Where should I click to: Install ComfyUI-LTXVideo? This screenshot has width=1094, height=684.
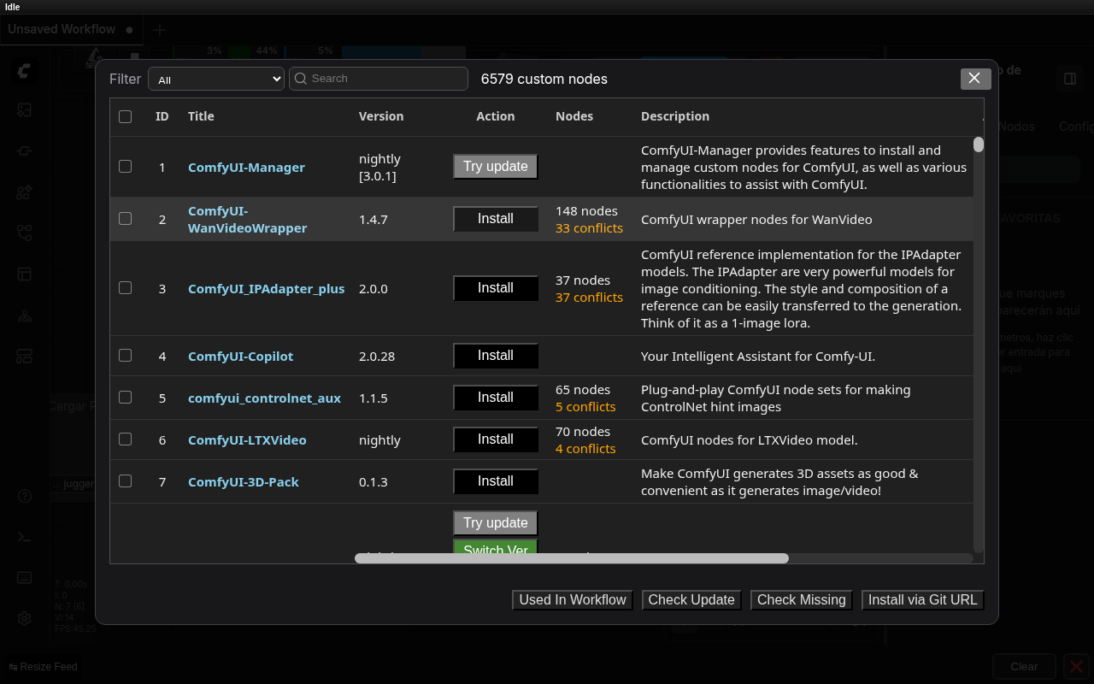[x=496, y=439]
